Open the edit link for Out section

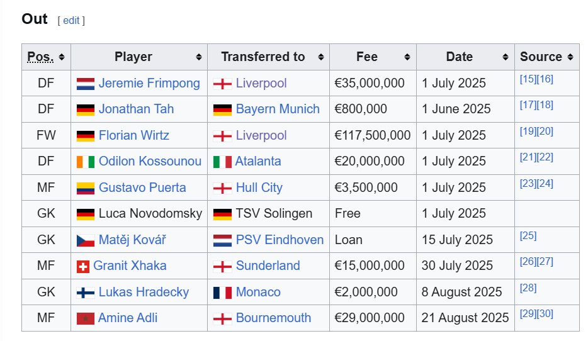pyautogui.click(x=71, y=21)
